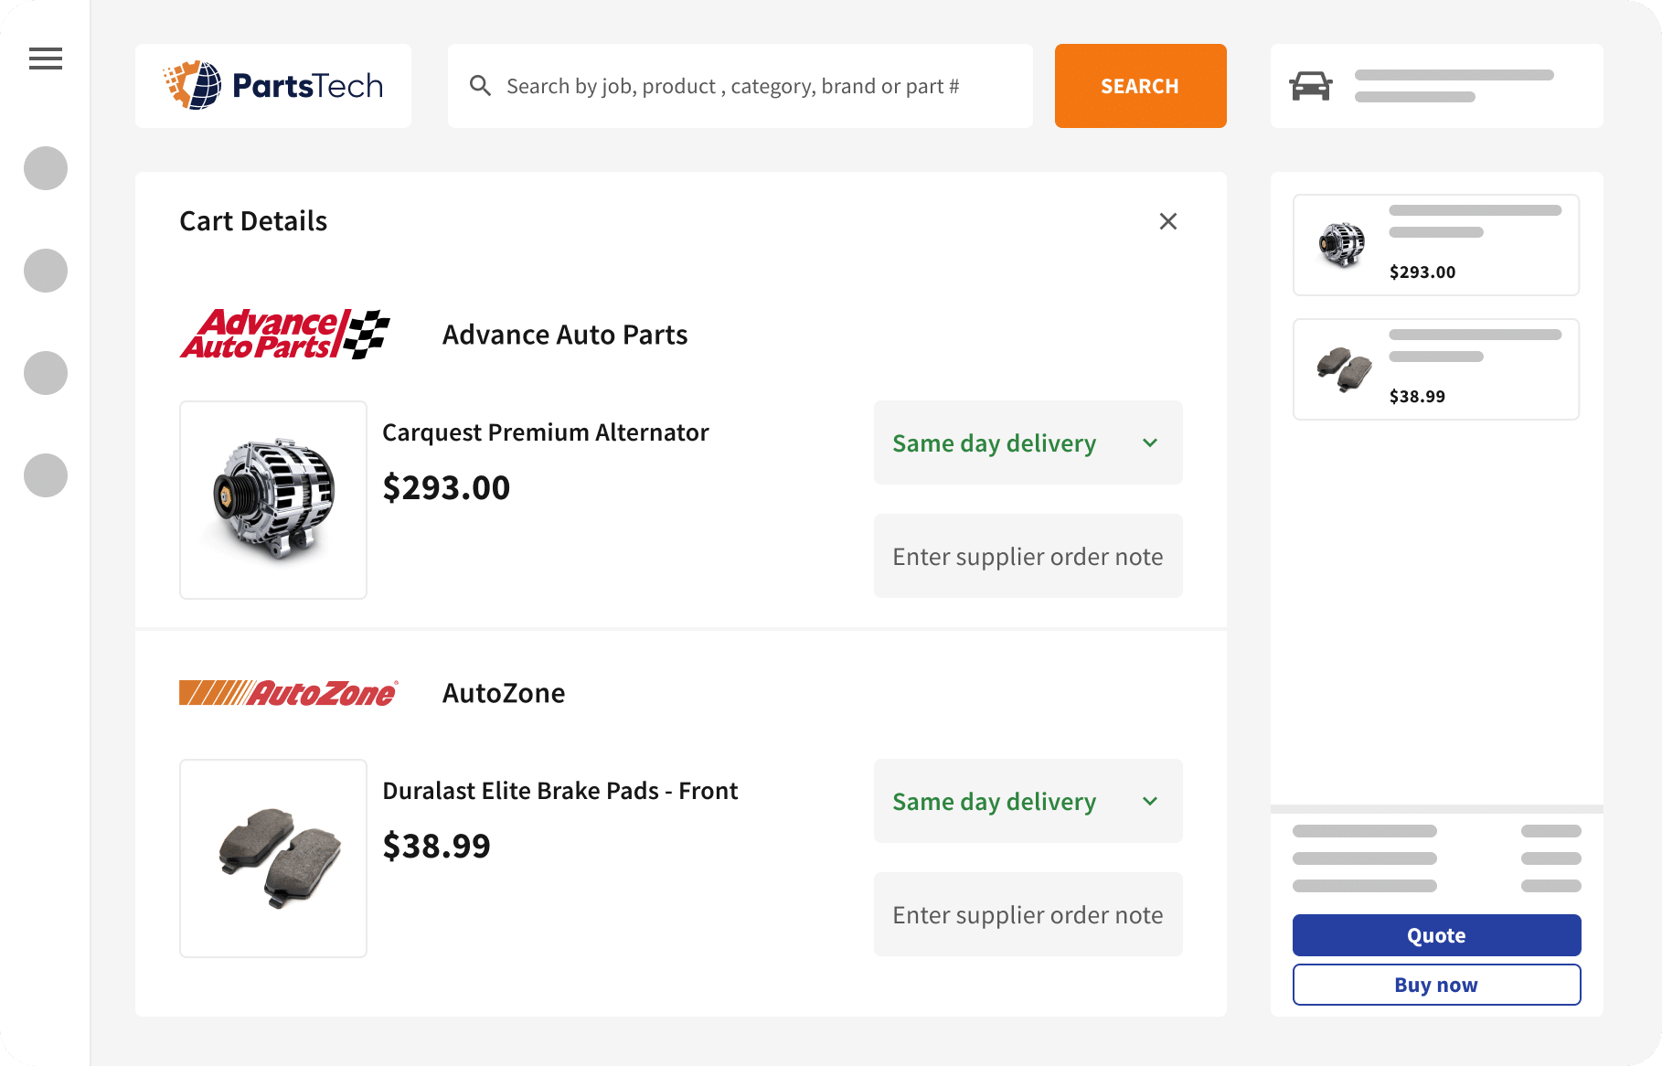This screenshot has width=1662, height=1066.
Task: Select the car vehicle icon
Action: click(1311, 86)
